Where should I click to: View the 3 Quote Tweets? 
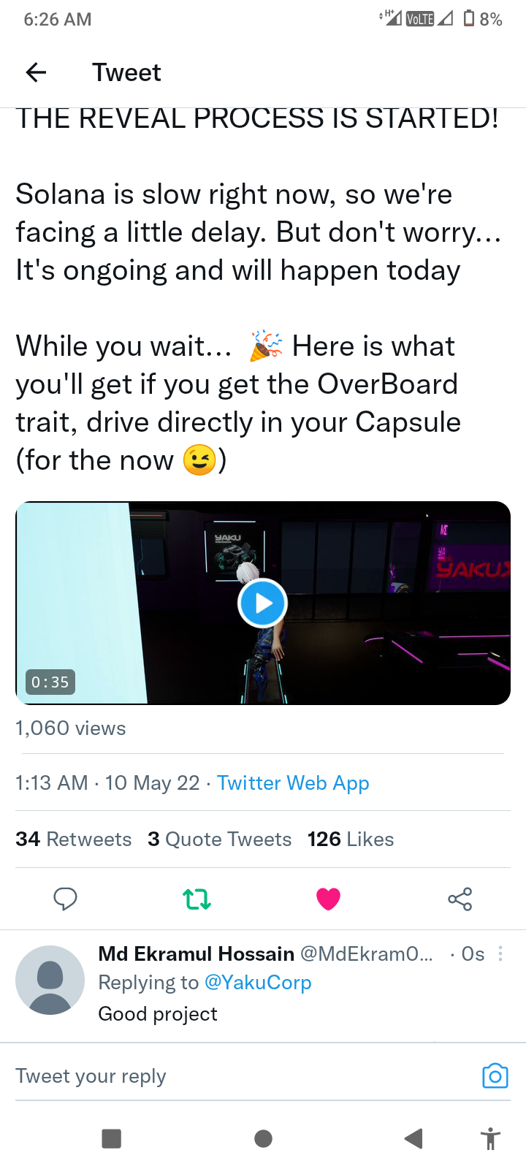coord(219,839)
